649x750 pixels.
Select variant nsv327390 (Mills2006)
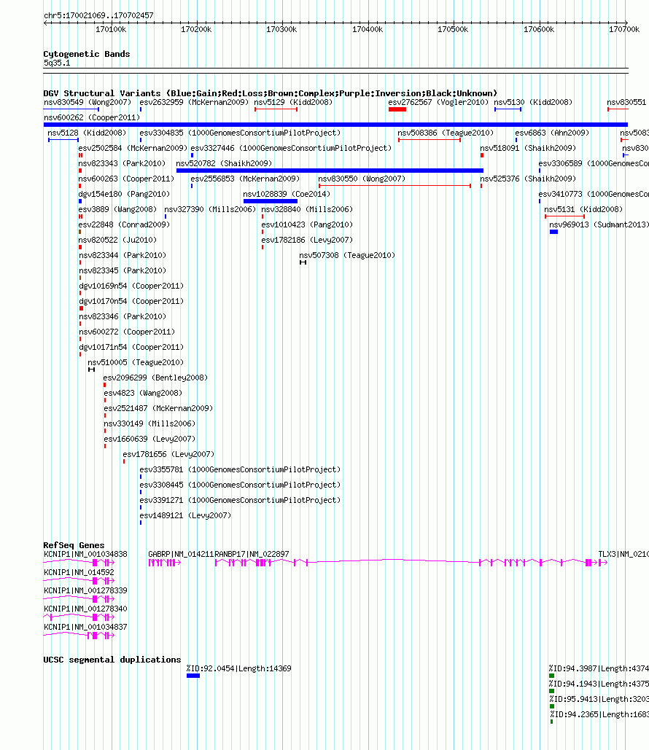[209, 209]
